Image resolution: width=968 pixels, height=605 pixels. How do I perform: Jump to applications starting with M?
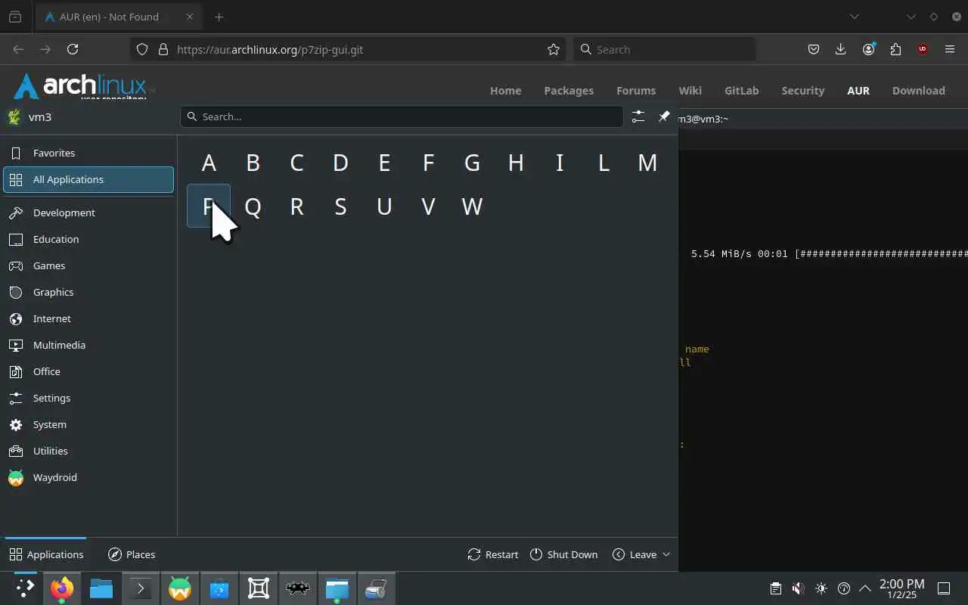pos(647,163)
